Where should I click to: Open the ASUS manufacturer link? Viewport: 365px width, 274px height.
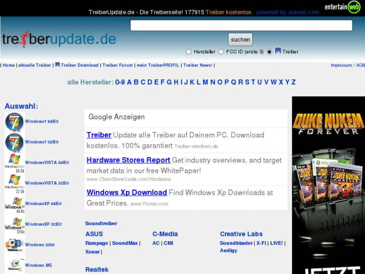tap(94, 234)
